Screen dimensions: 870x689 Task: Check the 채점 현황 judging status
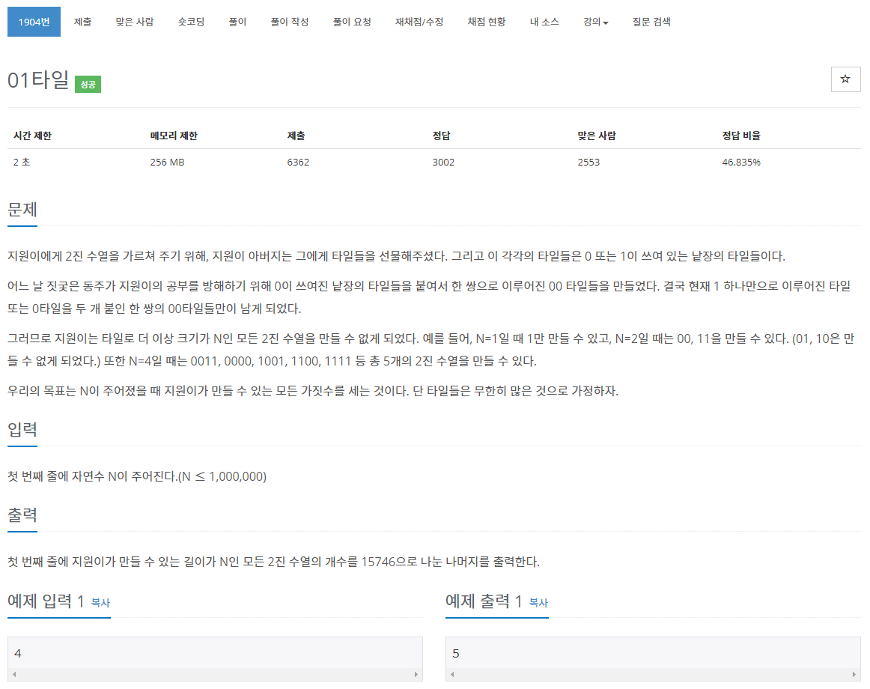[x=485, y=22]
